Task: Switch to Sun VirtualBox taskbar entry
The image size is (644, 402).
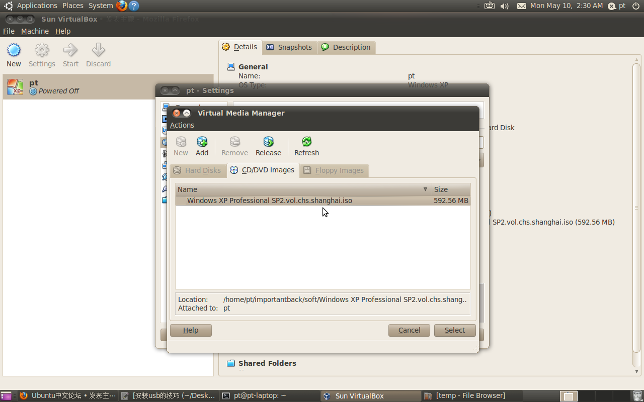Action: 371,396
